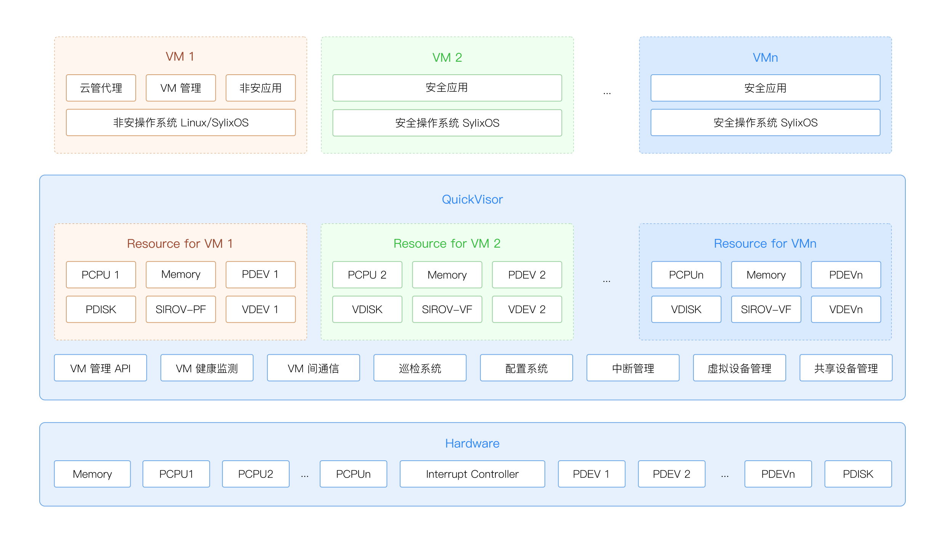Viewport: 945px width, 543px height.
Task: Click the Interrupt Controller box
Action: 472,474
